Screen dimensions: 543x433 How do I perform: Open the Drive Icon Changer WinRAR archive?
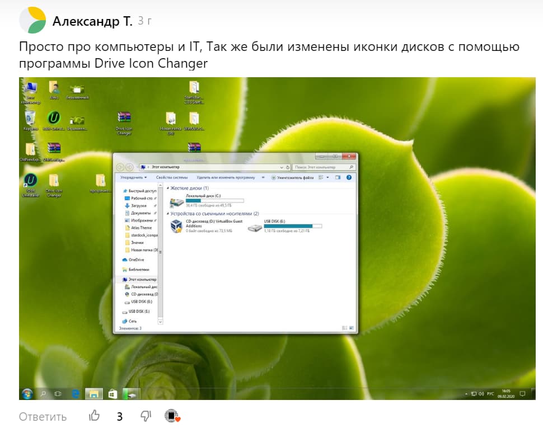coord(124,119)
